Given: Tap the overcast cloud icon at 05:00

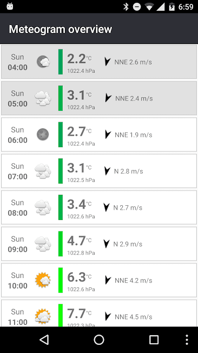Looking at the screenshot, I should tap(43, 98).
